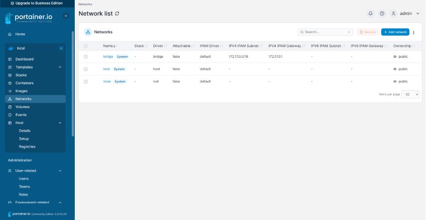Screen dimensions: 426x220
Task: Collapse the Host section in sidebar
Action: coord(60,123)
